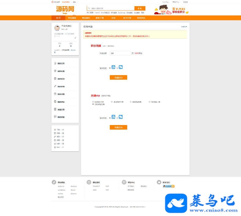Open 充值记录 via its list icon
This screenshot has width=241, height=216.
pos(55,109)
